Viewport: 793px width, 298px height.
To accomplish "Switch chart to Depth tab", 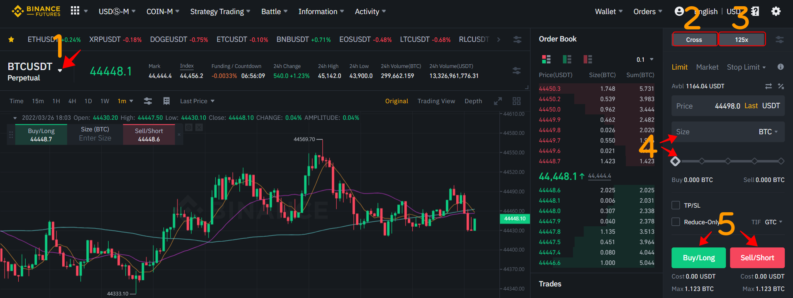I will tap(473, 101).
